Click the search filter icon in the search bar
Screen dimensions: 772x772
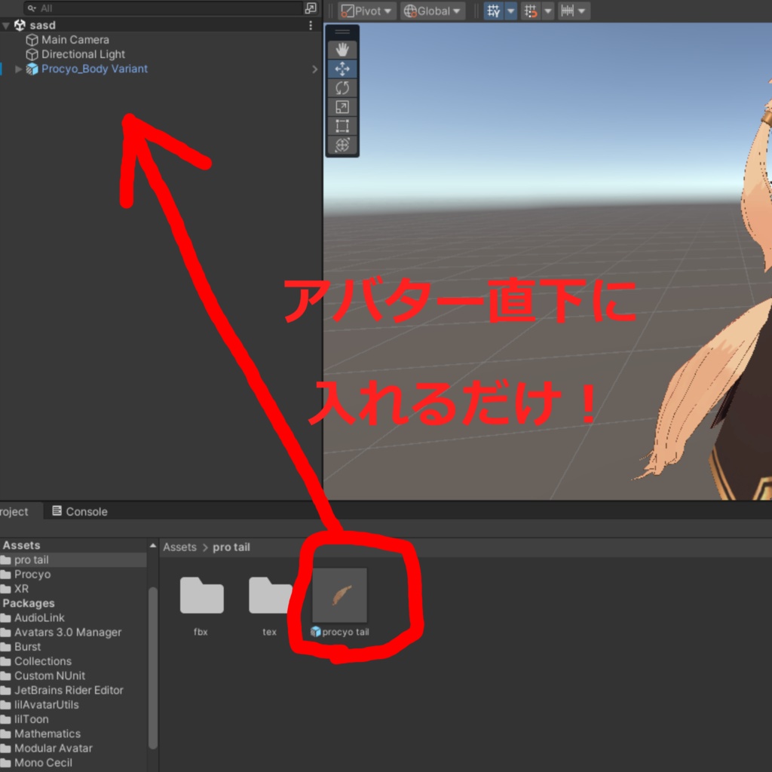click(x=30, y=9)
